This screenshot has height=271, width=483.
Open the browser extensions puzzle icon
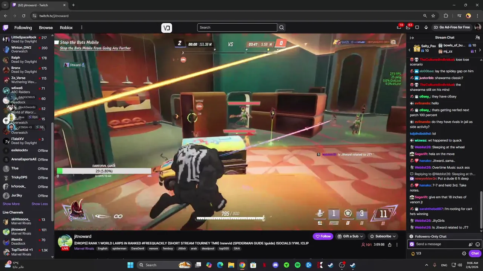click(x=446, y=16)
